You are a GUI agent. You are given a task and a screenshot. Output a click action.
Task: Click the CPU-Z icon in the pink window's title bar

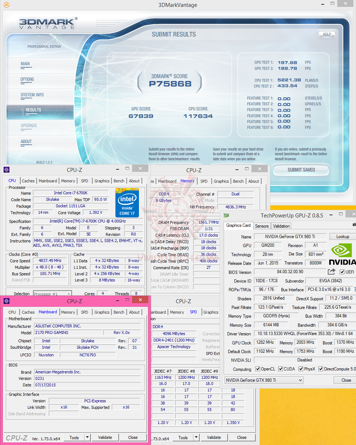[7, 300]
